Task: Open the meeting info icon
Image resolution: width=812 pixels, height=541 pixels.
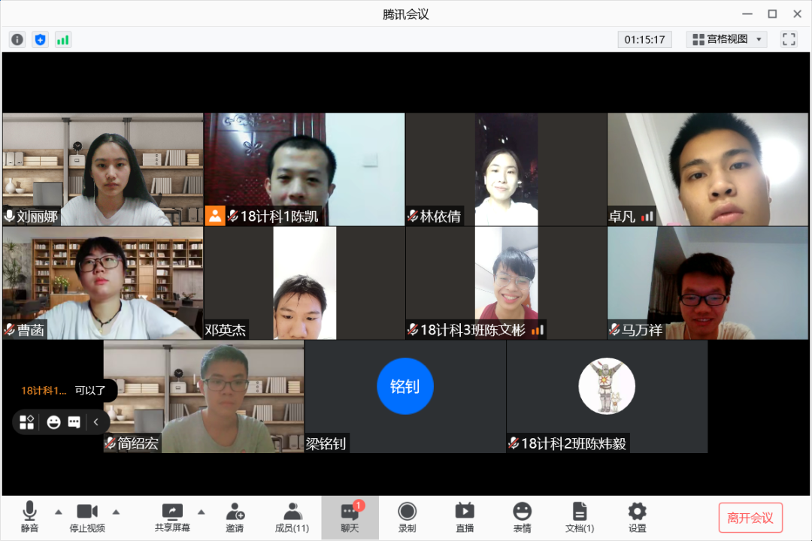Action: 17,39
